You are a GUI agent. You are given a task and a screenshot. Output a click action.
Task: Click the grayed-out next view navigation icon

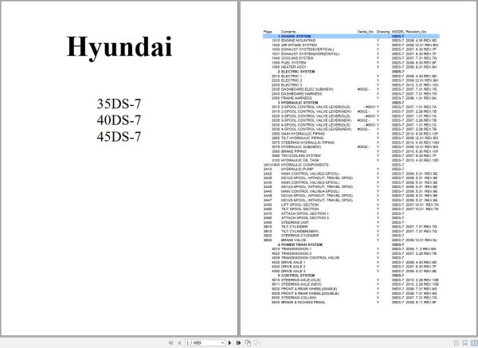point(257,342)
